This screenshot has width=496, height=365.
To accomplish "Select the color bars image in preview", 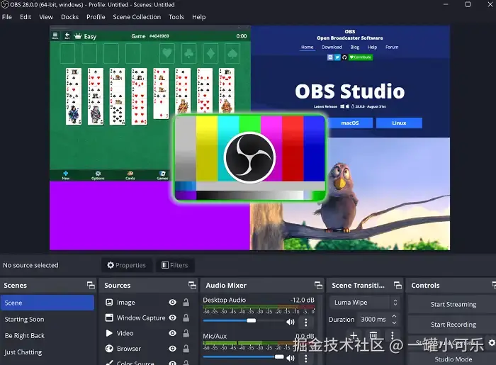I will [250, 158].
